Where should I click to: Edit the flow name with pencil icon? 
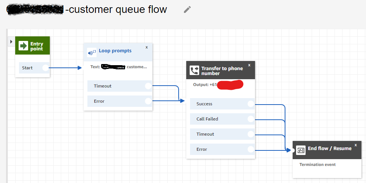(187, 9)
